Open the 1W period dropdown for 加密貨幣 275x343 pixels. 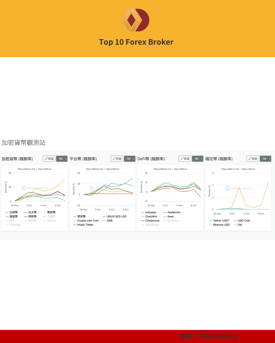coord(62,159)
